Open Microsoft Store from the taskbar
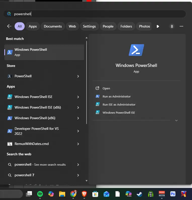 pos(95,194)
